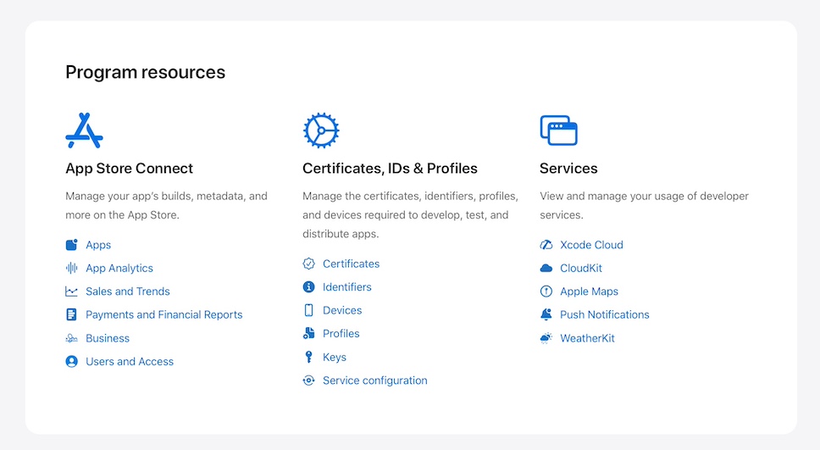The height and width of the screenshot is (450, 820).
Task: Go to the Business link
Action: click(x=108, y=338)
